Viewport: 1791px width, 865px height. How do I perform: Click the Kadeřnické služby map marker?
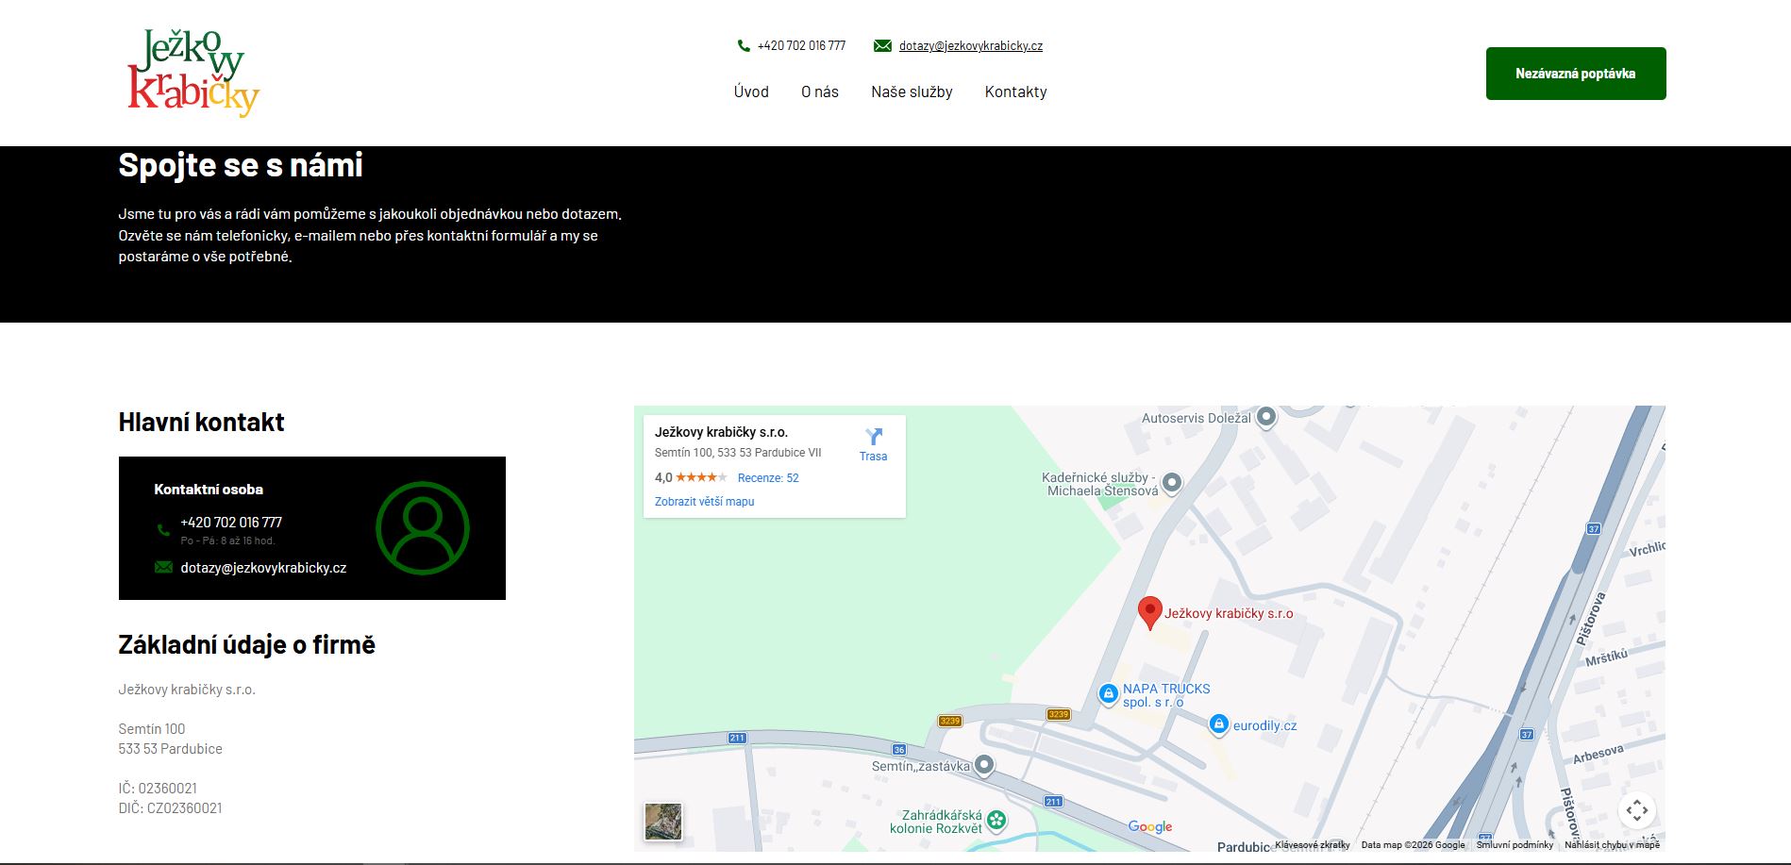[x=1172, y=483]
